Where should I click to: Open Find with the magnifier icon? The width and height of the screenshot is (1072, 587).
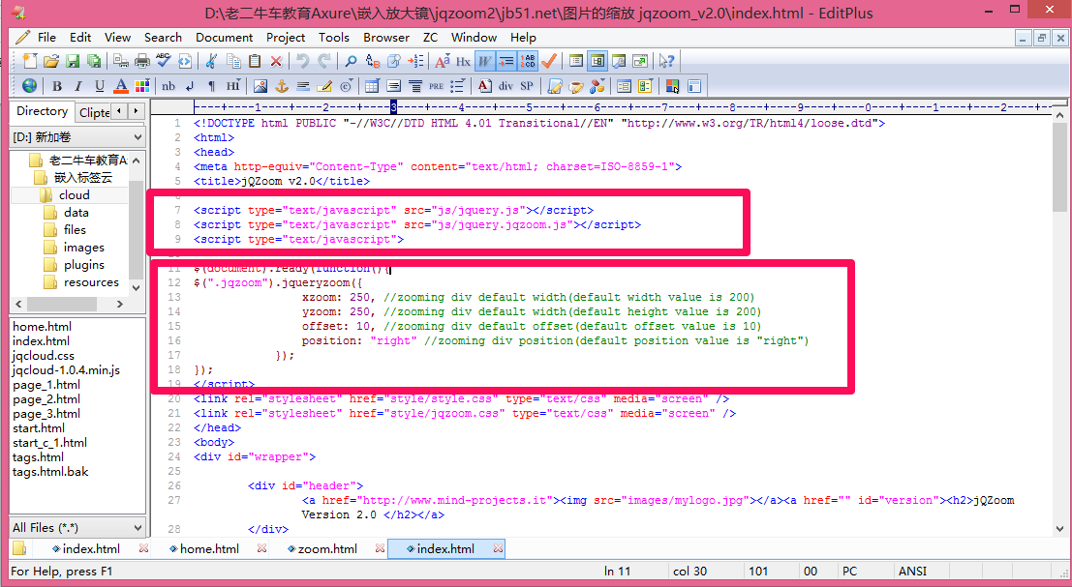point(351,62)
